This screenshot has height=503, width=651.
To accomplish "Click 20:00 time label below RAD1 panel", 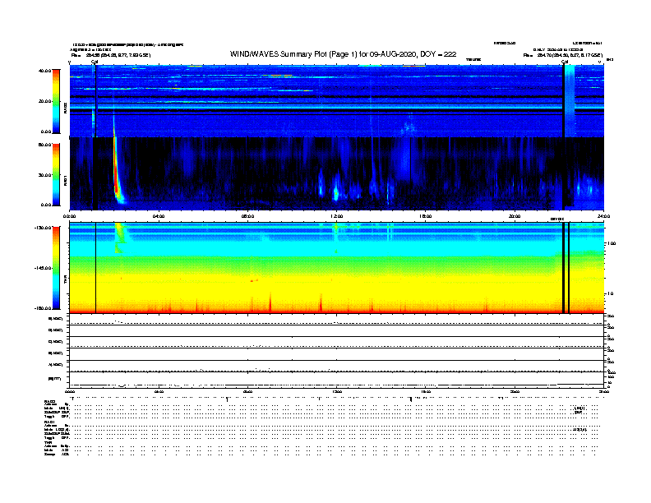I will coord(515,216).
